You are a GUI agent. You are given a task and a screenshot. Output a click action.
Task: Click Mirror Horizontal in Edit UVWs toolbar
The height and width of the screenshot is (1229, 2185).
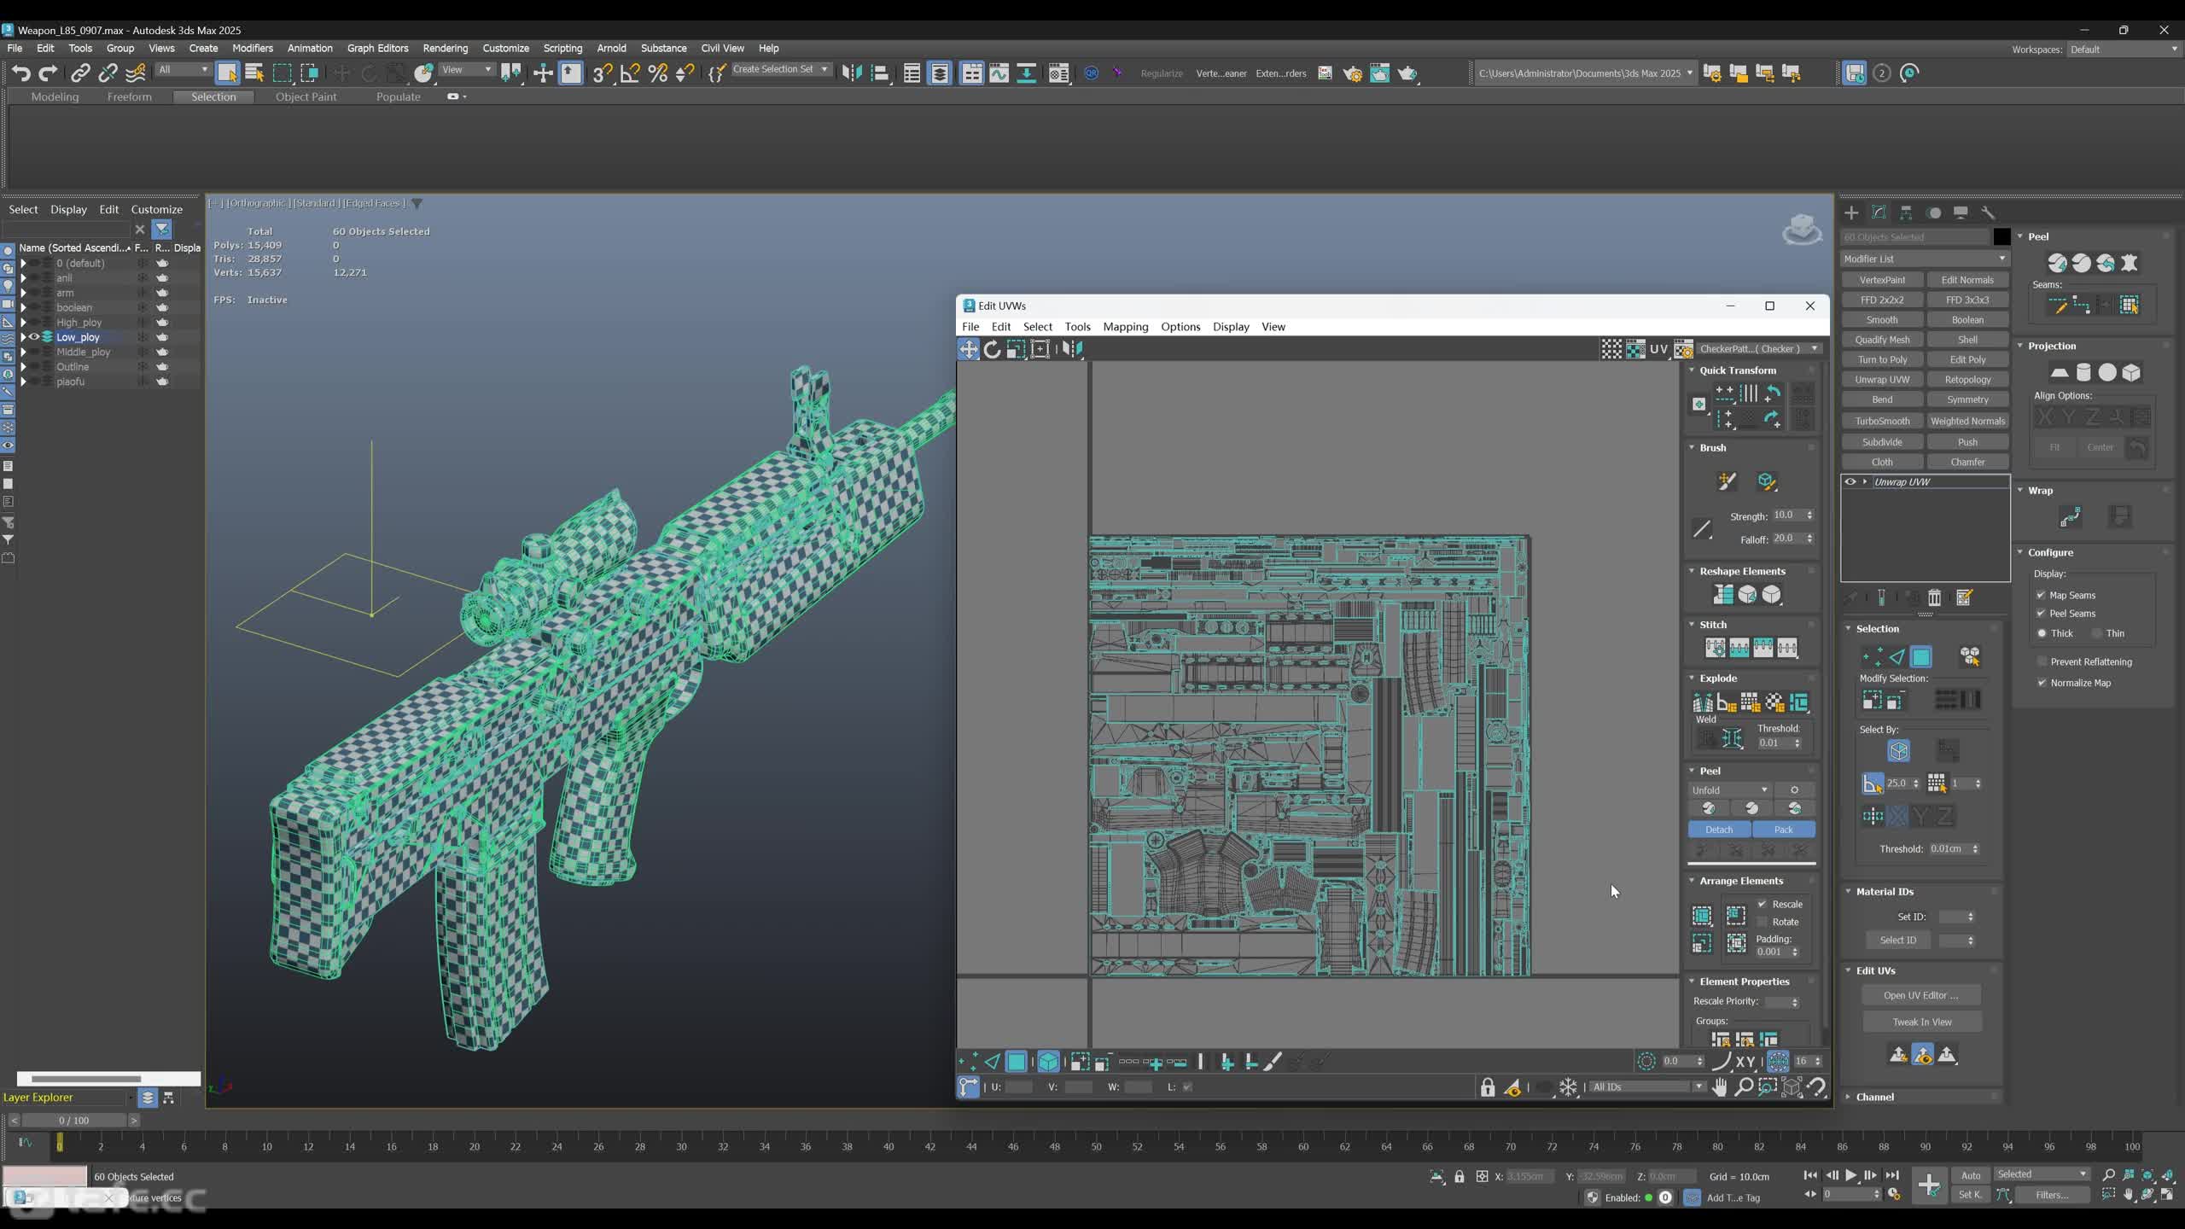pos(1072,349)
